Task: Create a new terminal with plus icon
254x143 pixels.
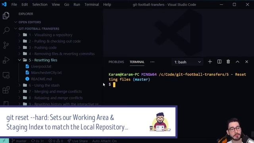Action: point(210,62)
